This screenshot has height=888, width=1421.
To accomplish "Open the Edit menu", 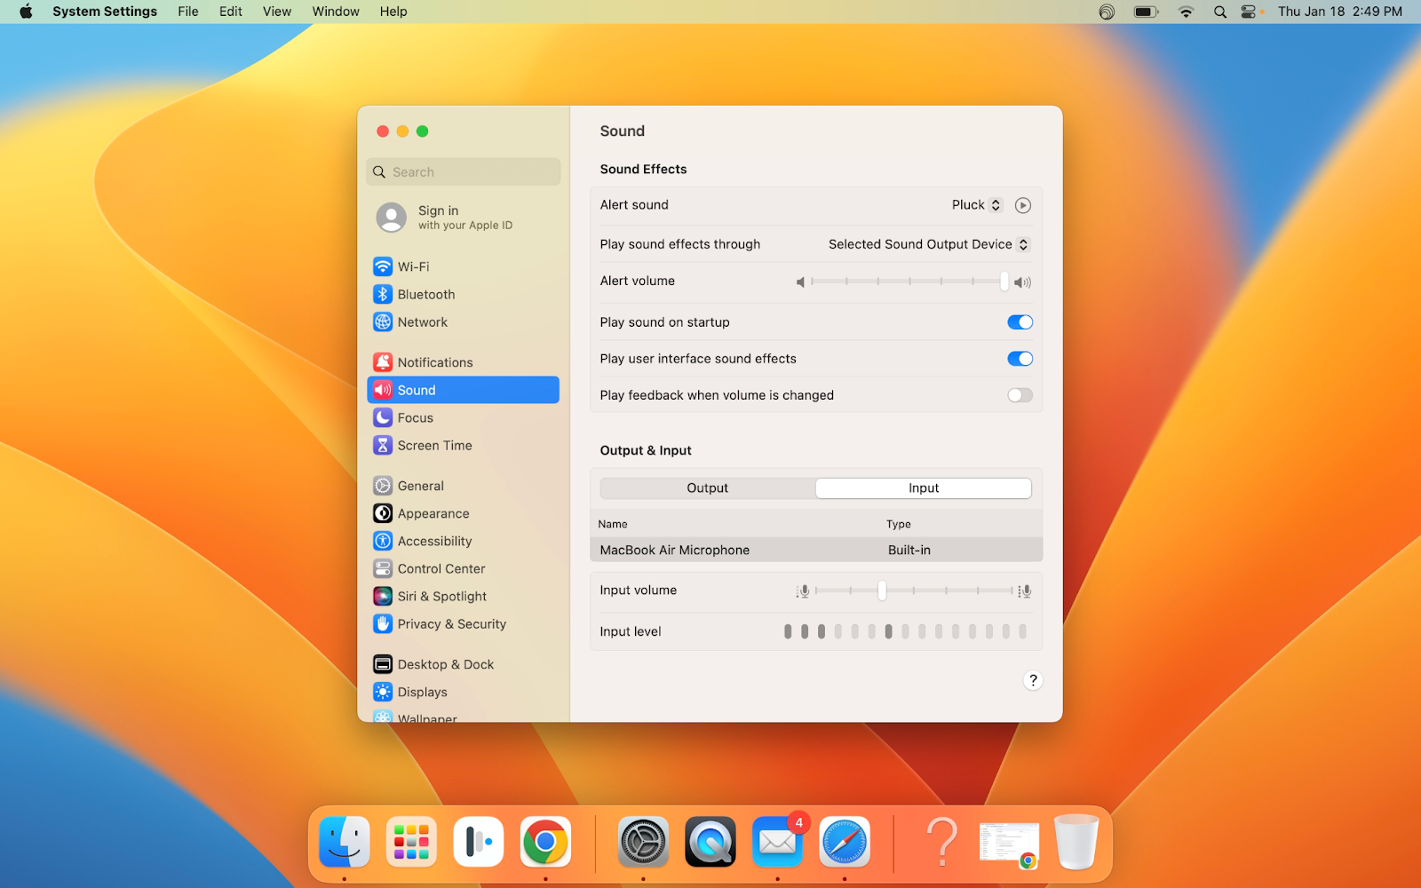I will click(x=231, y=12).
